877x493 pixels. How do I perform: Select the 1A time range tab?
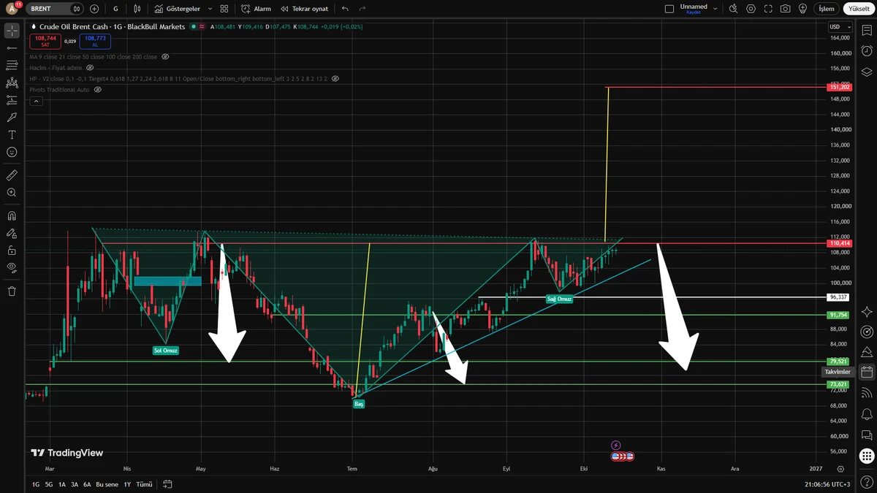[x=62, y=484]
